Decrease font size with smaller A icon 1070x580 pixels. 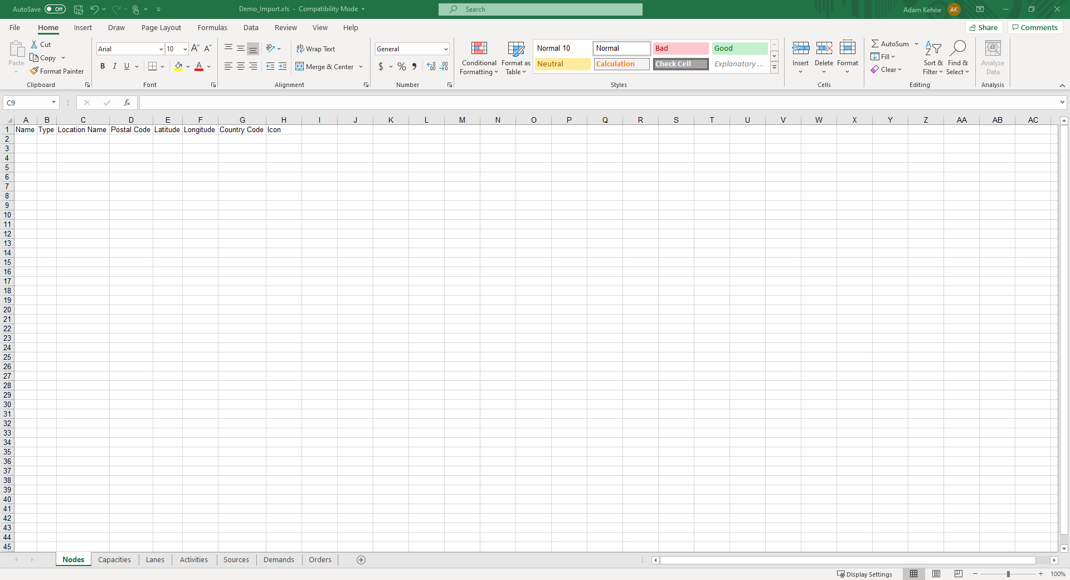click(208, 49)
